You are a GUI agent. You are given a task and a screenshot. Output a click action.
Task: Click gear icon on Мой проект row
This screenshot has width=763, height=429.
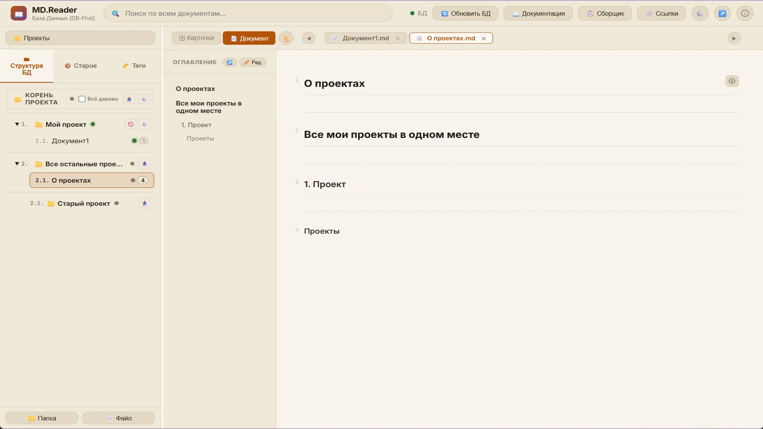click(x=145, y=124)
